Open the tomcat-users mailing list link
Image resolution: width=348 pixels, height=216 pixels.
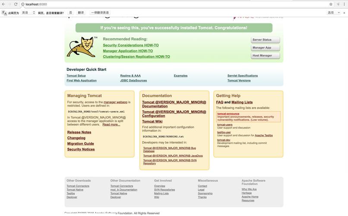click(225, 125)
